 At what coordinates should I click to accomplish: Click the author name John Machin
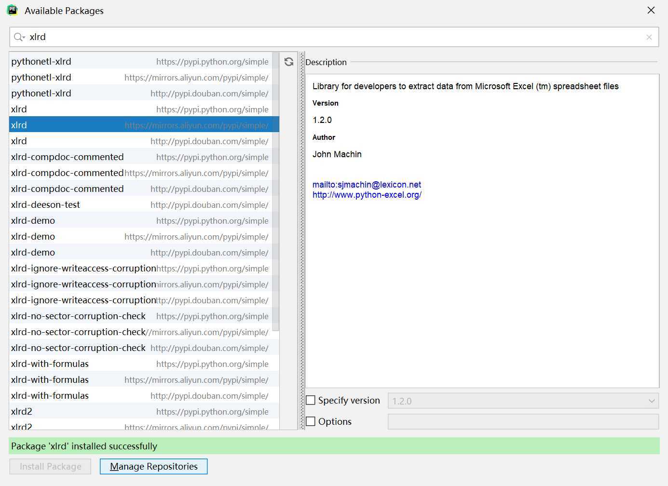click(x=337, y=154)
